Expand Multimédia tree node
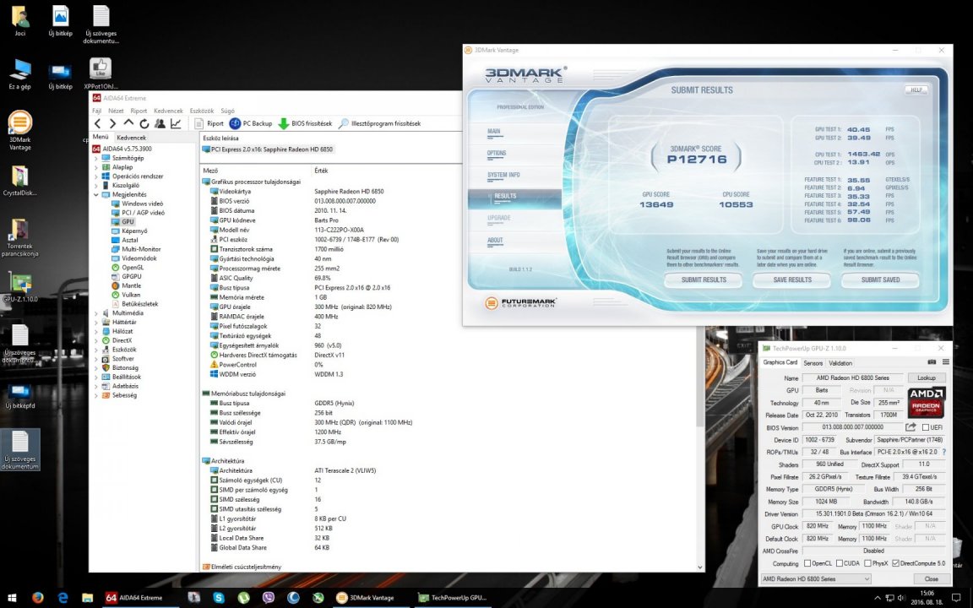Screen dimensions: 973x608 point(96,313)
